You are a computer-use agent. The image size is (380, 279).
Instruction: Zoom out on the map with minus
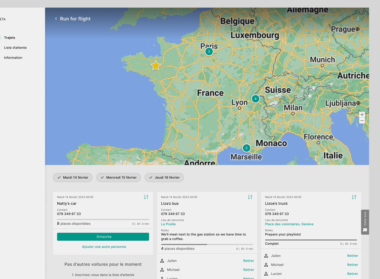tap(362, 121)
